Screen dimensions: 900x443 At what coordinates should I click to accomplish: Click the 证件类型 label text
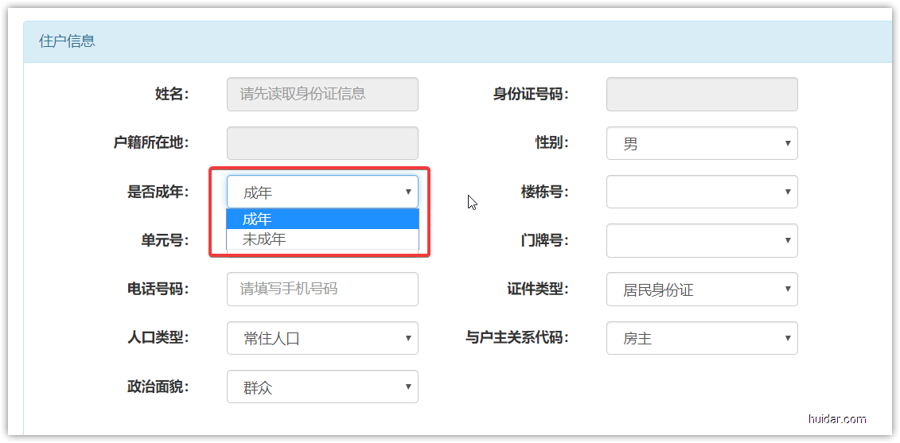tap(538, 289)
